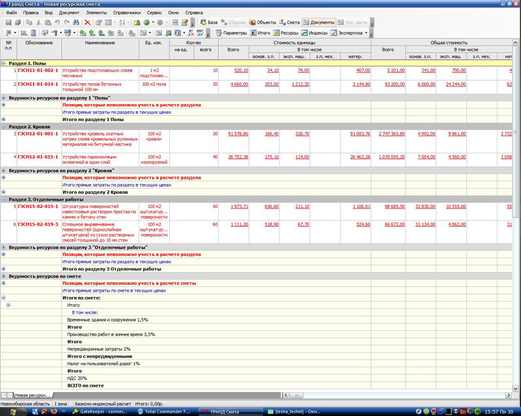Click the Индексы chart button
This screenshot has width=521, height=416.
pos(314,32)
